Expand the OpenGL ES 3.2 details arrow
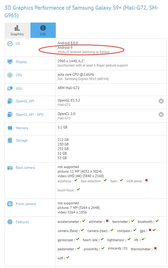Image resolution: width=168 pixels, height=268 pixels. click(x=161, y=101)
